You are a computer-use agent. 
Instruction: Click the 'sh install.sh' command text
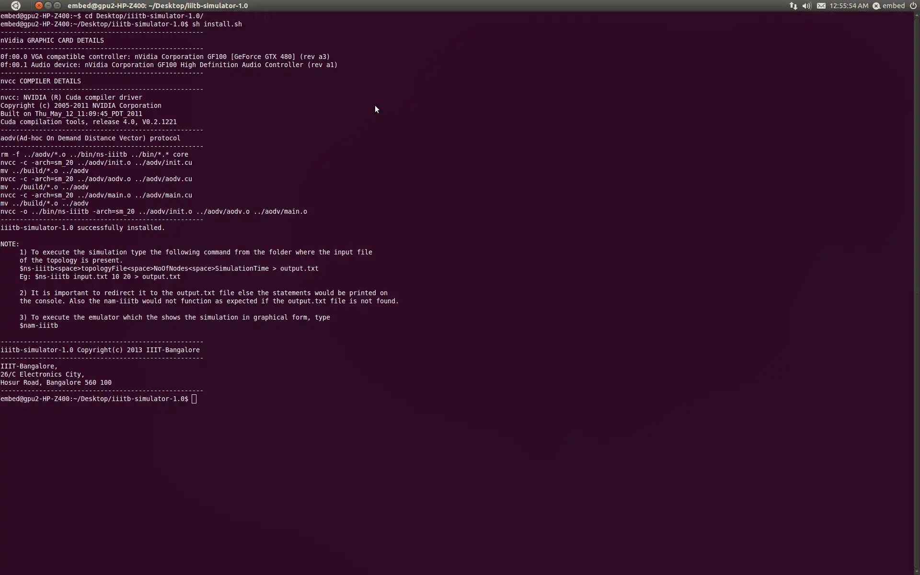click(217, 24)
